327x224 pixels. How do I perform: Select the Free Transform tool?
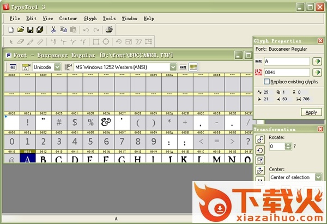pyautogui.click(x=148, y=42)
